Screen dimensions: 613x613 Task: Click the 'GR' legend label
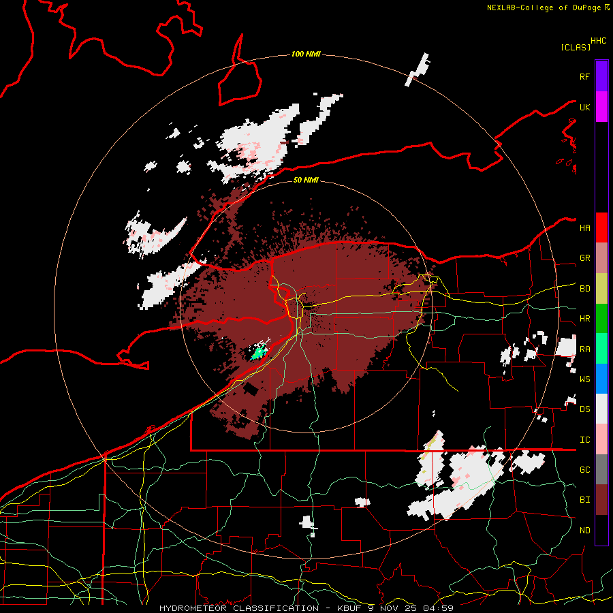[584, 258]
